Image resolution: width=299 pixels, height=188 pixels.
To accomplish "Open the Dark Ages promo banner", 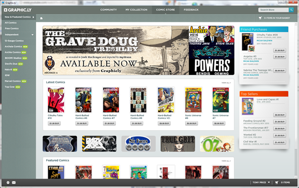I will 99,144.
